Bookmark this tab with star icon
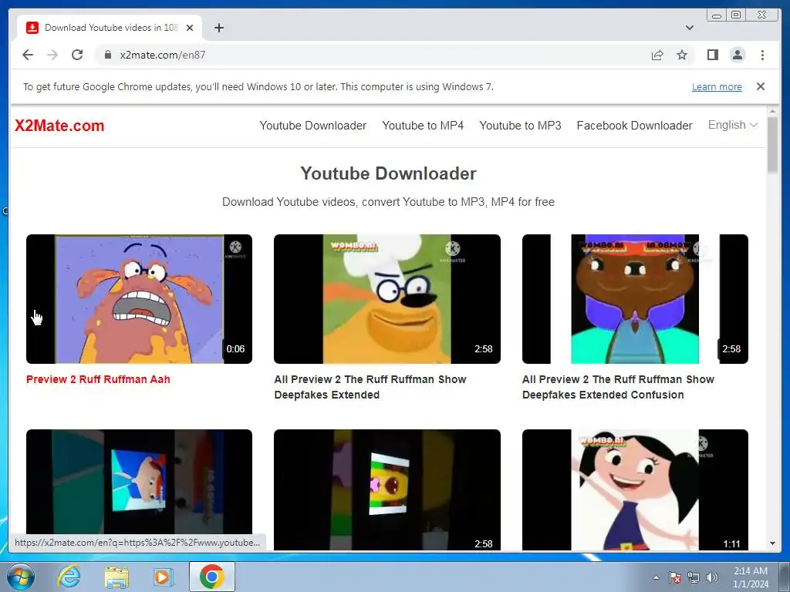Viewport: 790px width, 592px height. point(682,55)
